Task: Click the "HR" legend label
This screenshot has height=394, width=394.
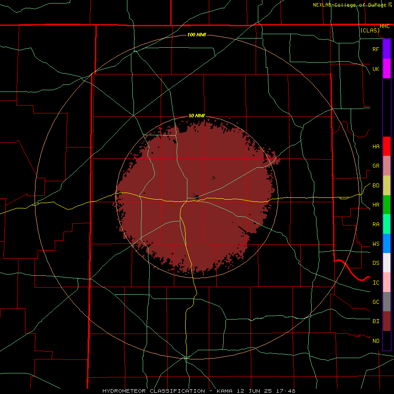Action: pyautogui.click(x=376, y=205)
